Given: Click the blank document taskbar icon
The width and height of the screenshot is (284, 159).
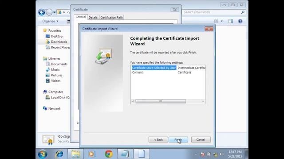Looking at the screenshot, I should 142,154.
